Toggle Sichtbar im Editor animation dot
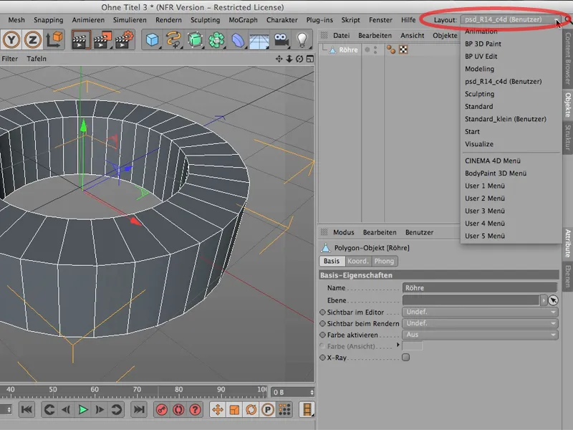Viewport: 573px width, 430px height. coord(322,312)
